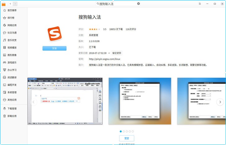Open 卸载应用 uninstall page
226x145 pixels.
pyautogui.click(x=12, y=116)
